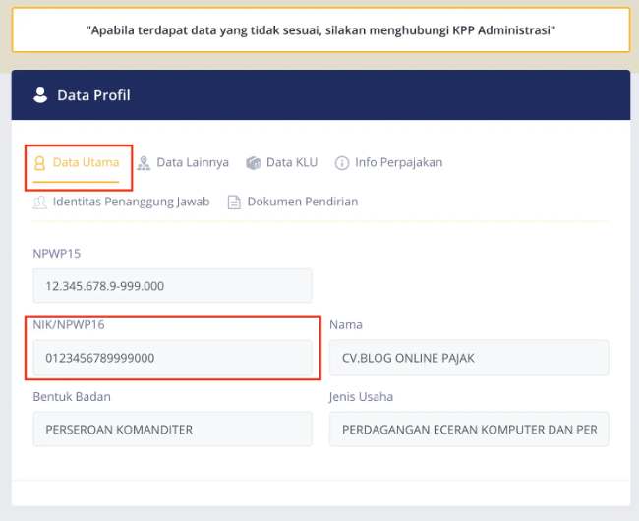Open the Data KLU tab

pos(281,163)
